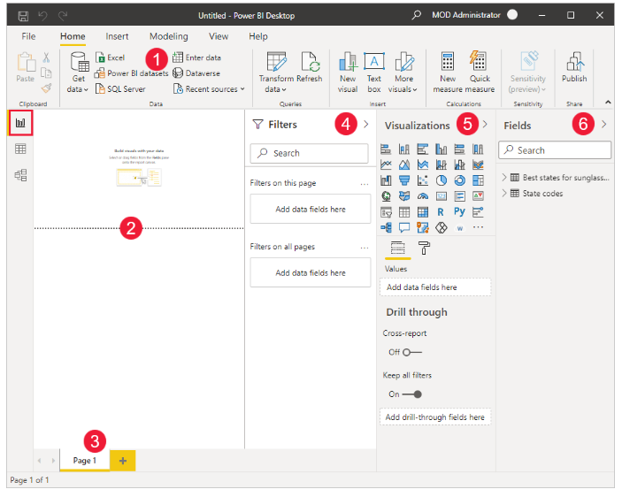Click the Cut scissors icon

click(46, 57)
